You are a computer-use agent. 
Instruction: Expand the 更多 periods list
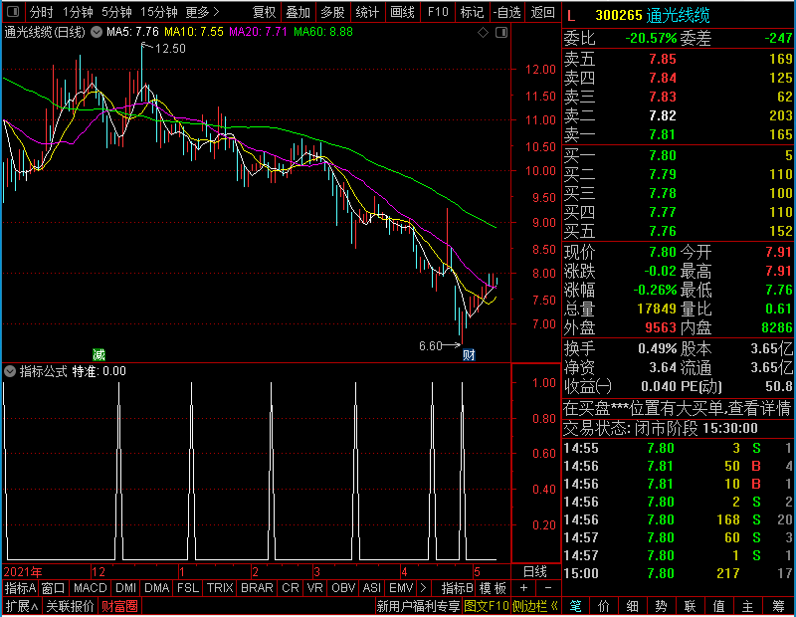click(x=202, y=12)
